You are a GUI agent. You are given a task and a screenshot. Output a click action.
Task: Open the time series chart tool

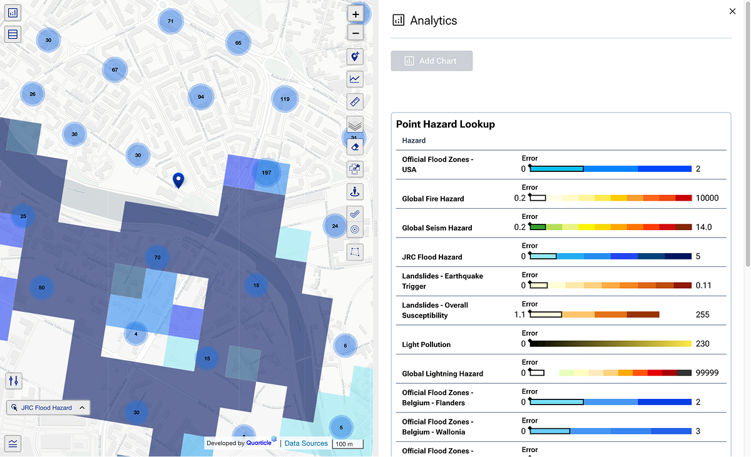[x=355, y=79]
